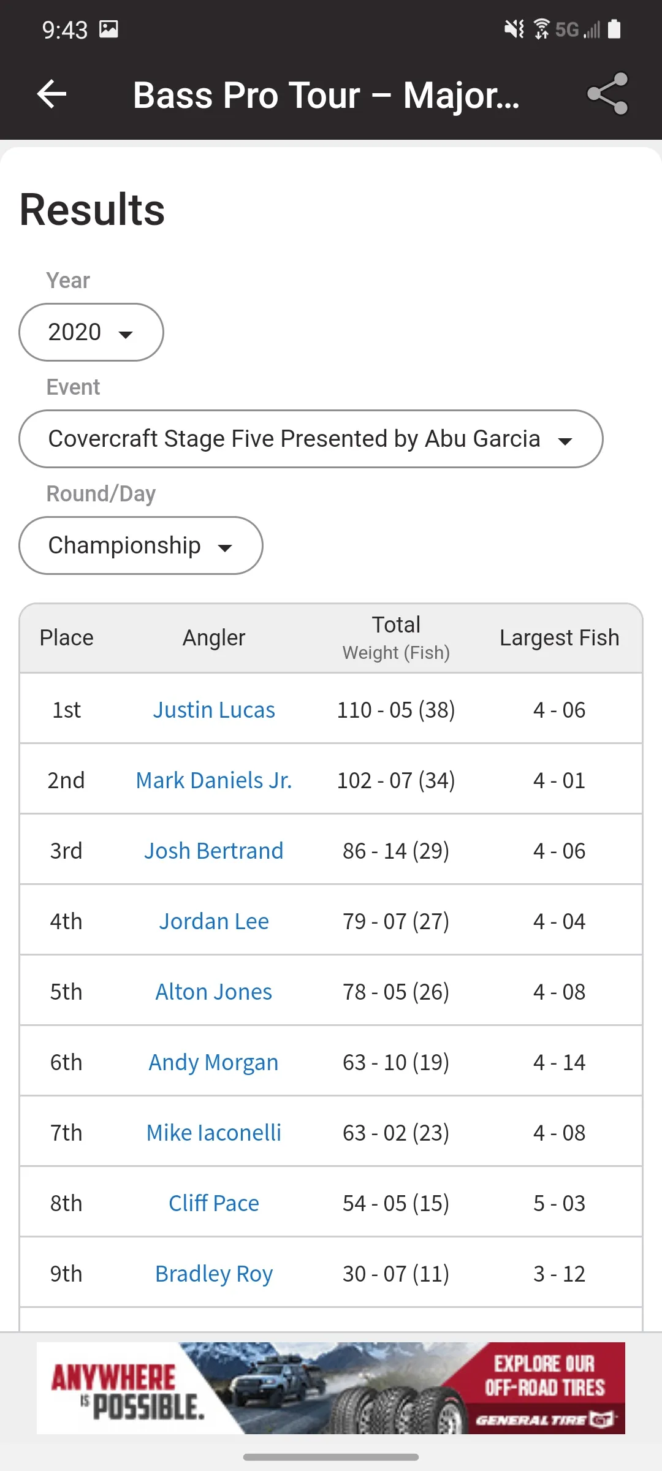Open the General Tire ad banner
The width and height of the screenshot is (662, 1471).
pyautogui.click(x=331, y=1388)
